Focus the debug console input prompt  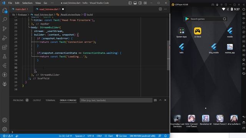point(90,132)
